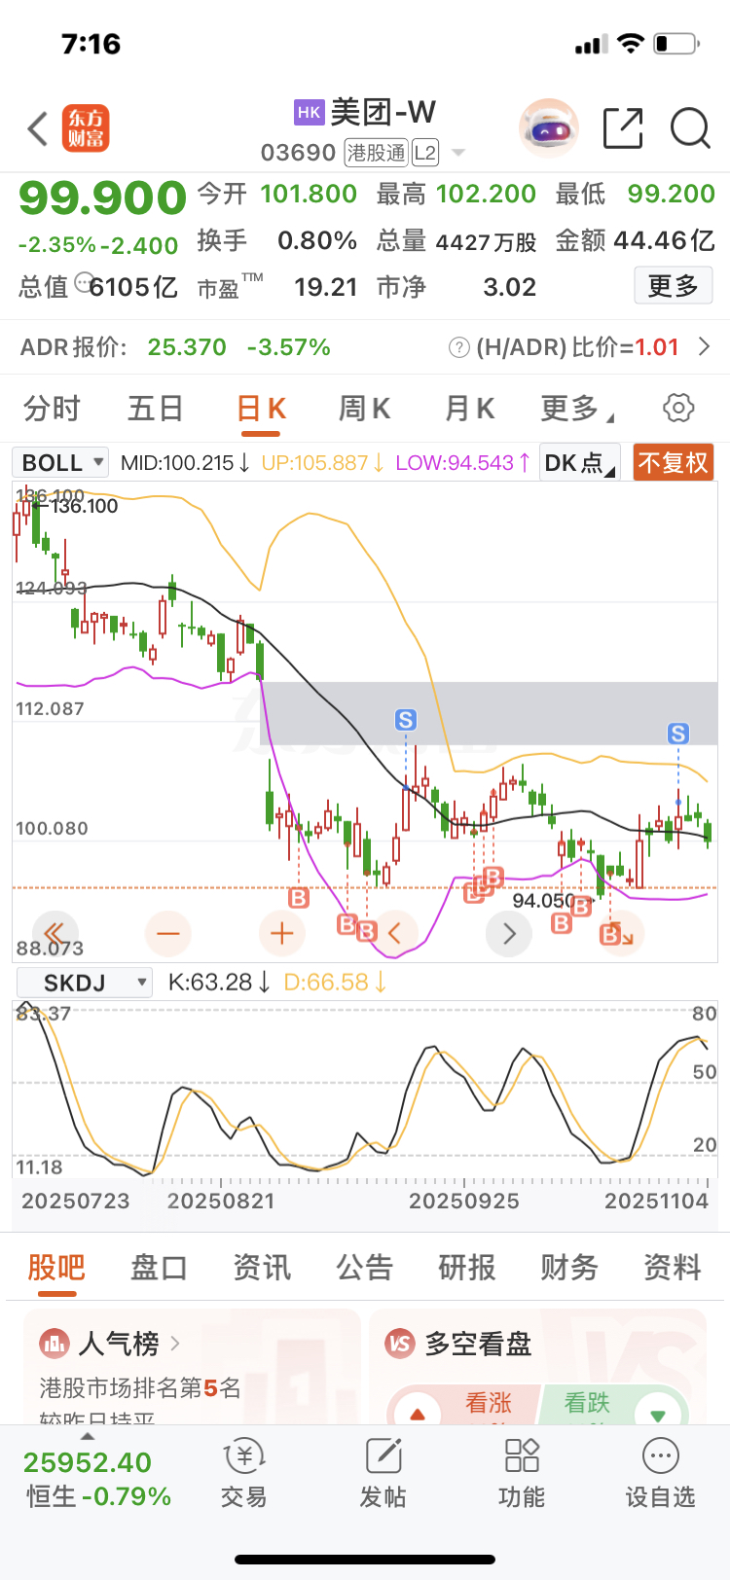
Task: Open the 盘口 order book tab
Action: click(159, 1268)
